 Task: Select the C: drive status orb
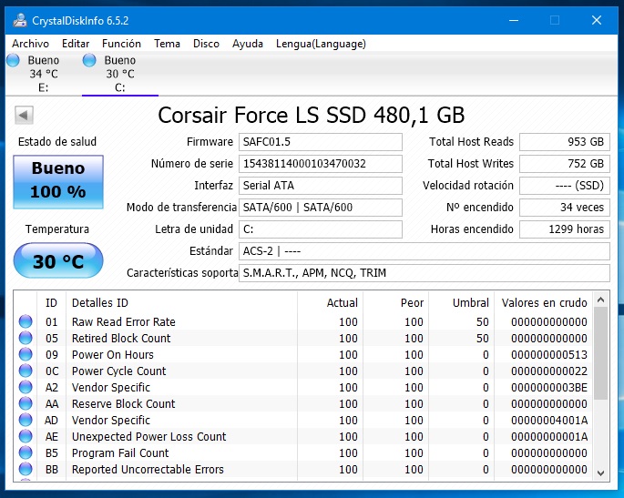click(x=89, y=60)
